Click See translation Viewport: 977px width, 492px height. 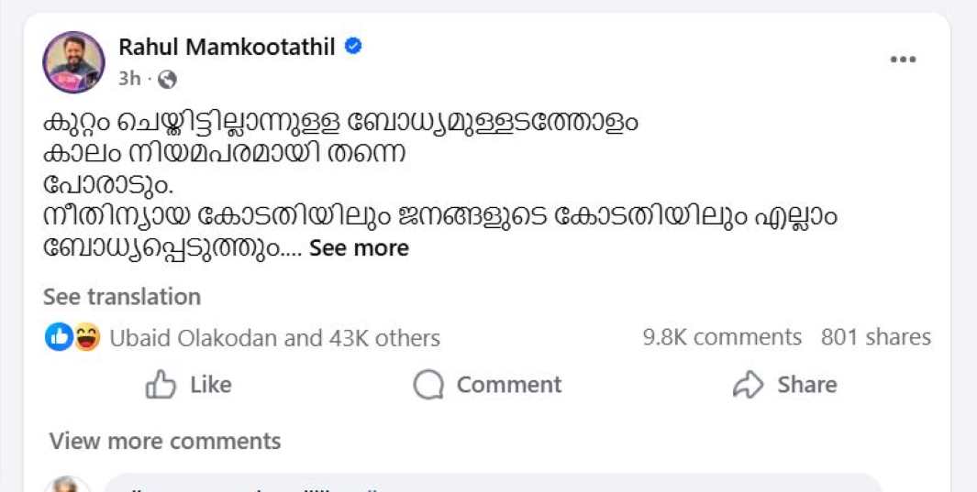(x=122, y=297)
